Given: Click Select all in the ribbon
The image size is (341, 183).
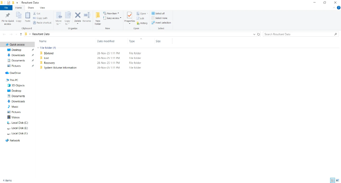Looking at the screenshot, I should tap(158, 13).
